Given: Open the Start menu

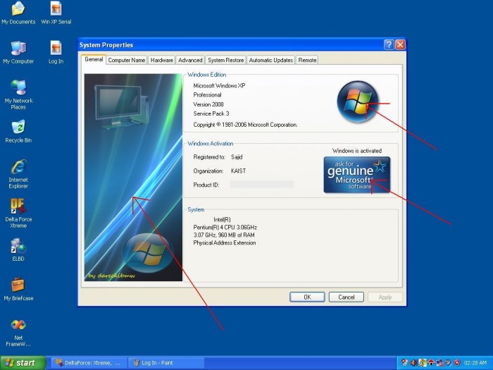Looking at the screenshot, I should pyautogui.click(x=23, y=363).
